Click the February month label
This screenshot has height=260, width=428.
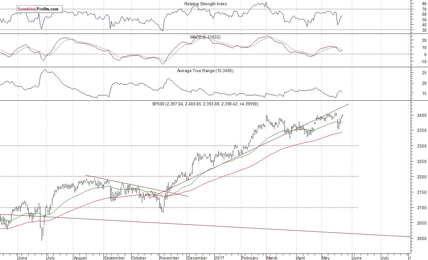click(x=250, y=258)
